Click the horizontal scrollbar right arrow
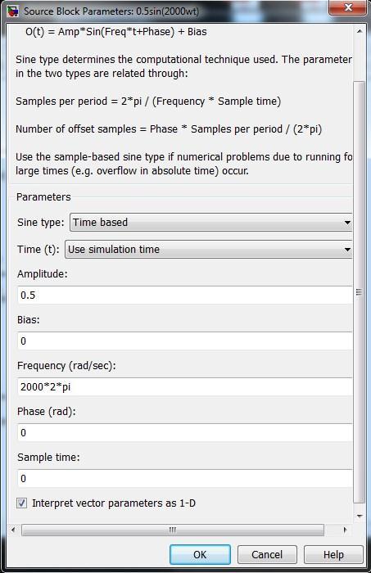 [x=345, y=530]
